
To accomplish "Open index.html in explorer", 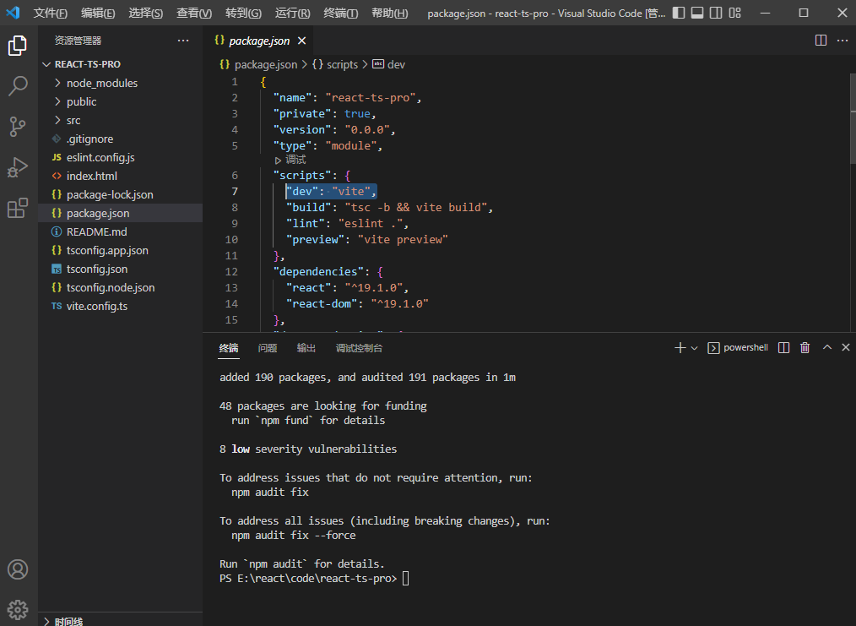I will 120,176.
